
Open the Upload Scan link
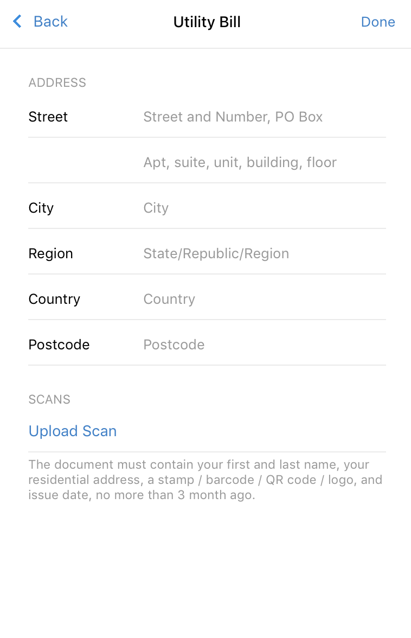click(73, 431)
